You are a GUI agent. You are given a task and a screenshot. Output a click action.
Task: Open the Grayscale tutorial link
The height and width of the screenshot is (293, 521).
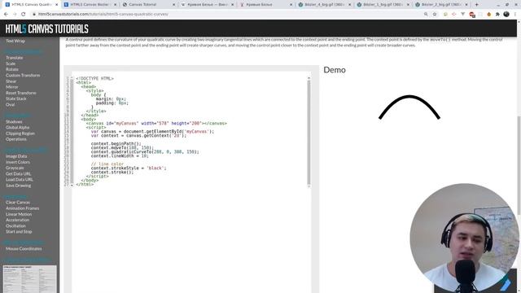point(15,168)
